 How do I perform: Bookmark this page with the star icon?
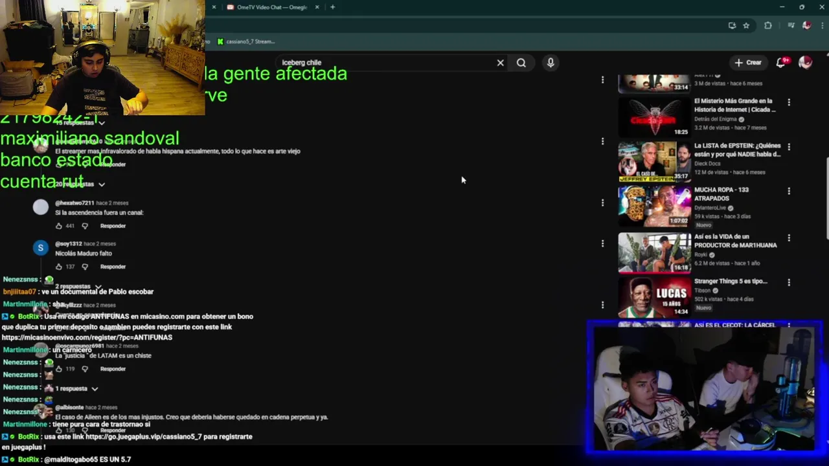[746, 25]
